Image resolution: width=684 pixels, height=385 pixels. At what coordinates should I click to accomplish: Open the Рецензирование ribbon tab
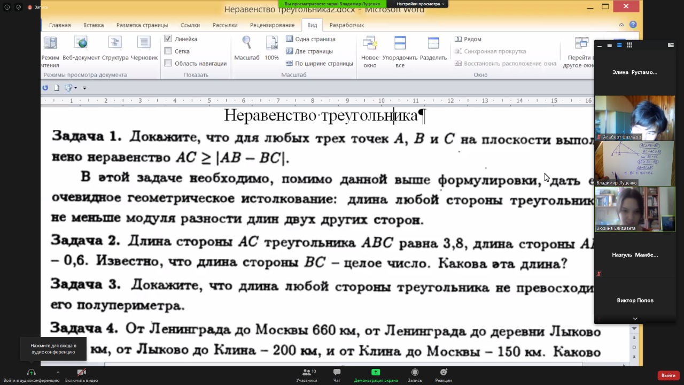click(x=272, y=25)
